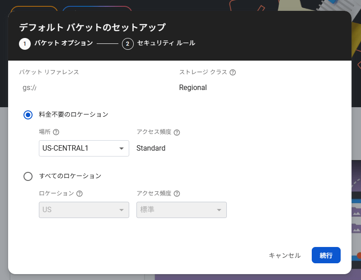Click help icon next to ストレージ クラス

pyautogui.click(x=233, y=72)
